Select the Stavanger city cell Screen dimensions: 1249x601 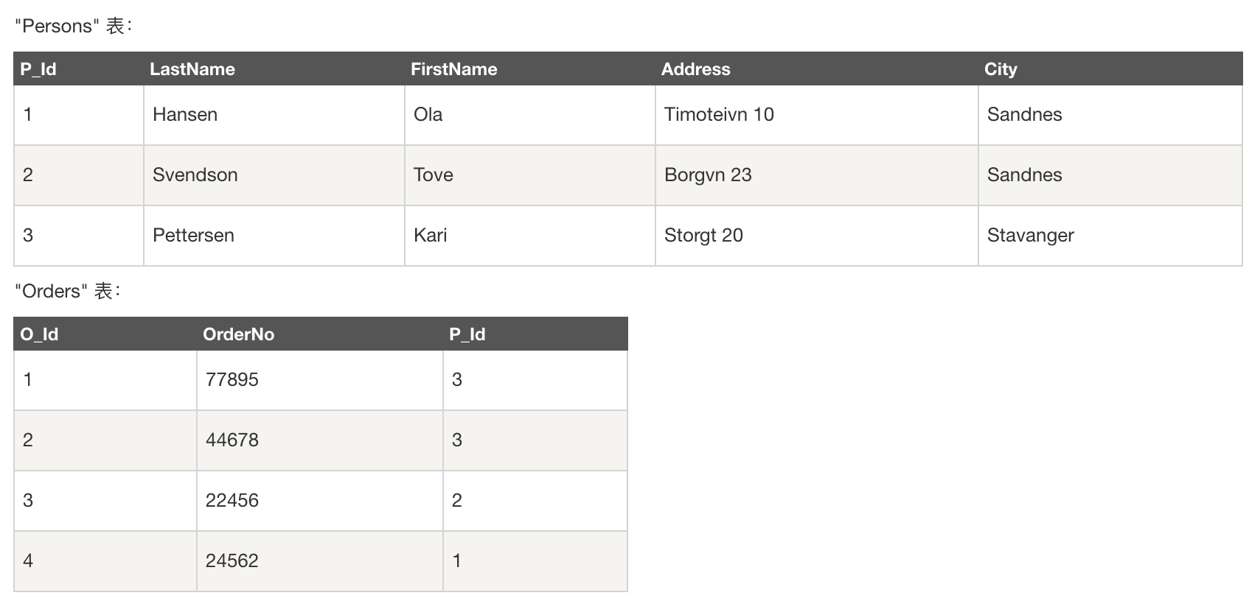click(x=1030, y=236)
